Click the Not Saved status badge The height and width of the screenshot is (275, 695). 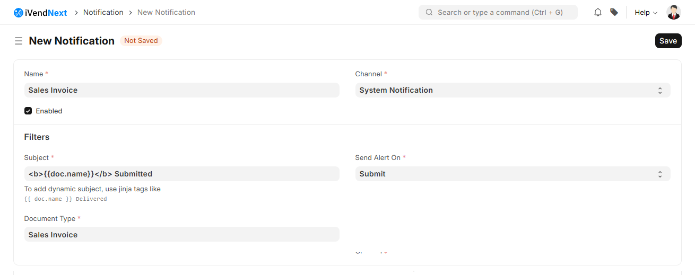pos(141,41)
